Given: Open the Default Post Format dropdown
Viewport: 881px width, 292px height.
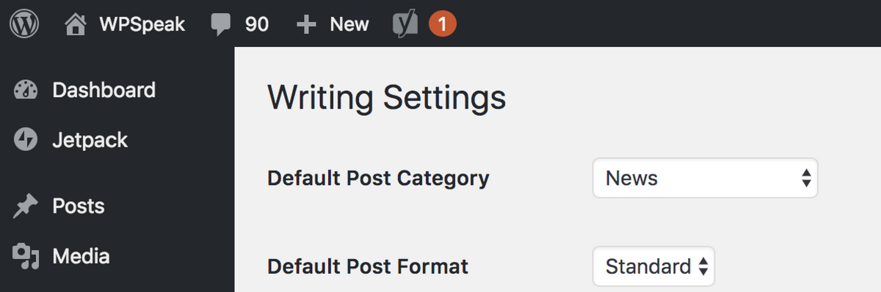Looking at the screenshot, I should tap(653, 266).
